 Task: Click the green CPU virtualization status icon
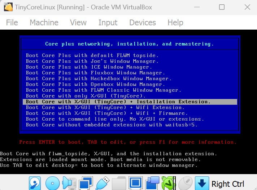169,183
